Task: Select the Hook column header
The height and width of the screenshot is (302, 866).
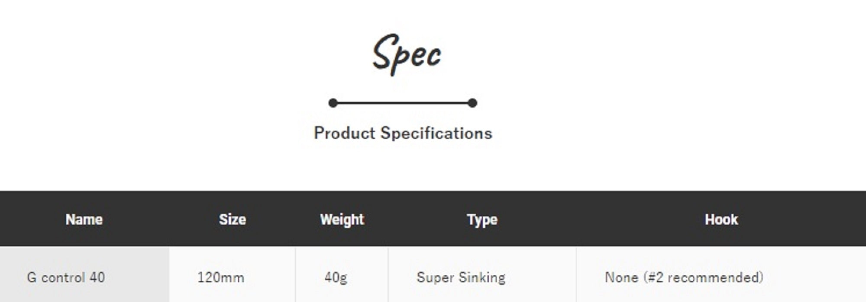Action: tap(721, 219)
